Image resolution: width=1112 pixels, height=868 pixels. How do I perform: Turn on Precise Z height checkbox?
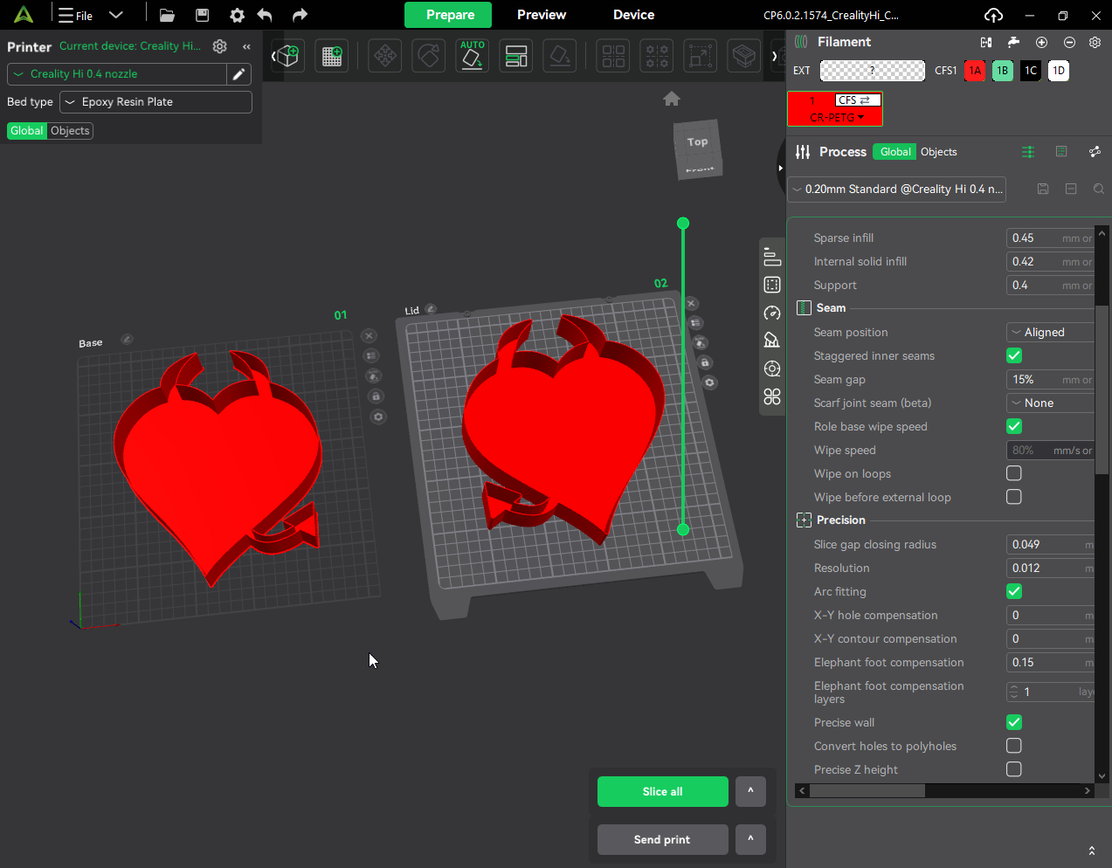[x=1013, y=769]
